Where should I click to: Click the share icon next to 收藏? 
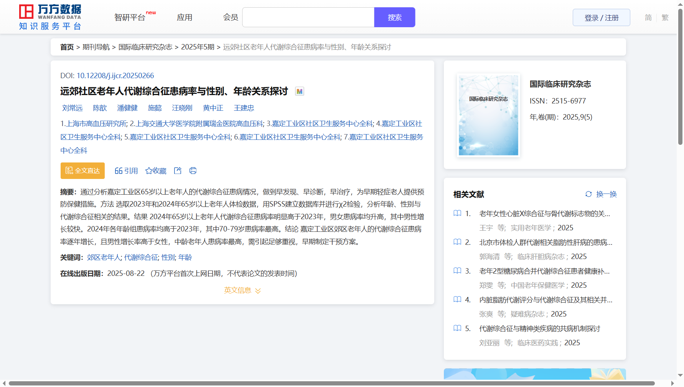(x=178, y=171)
